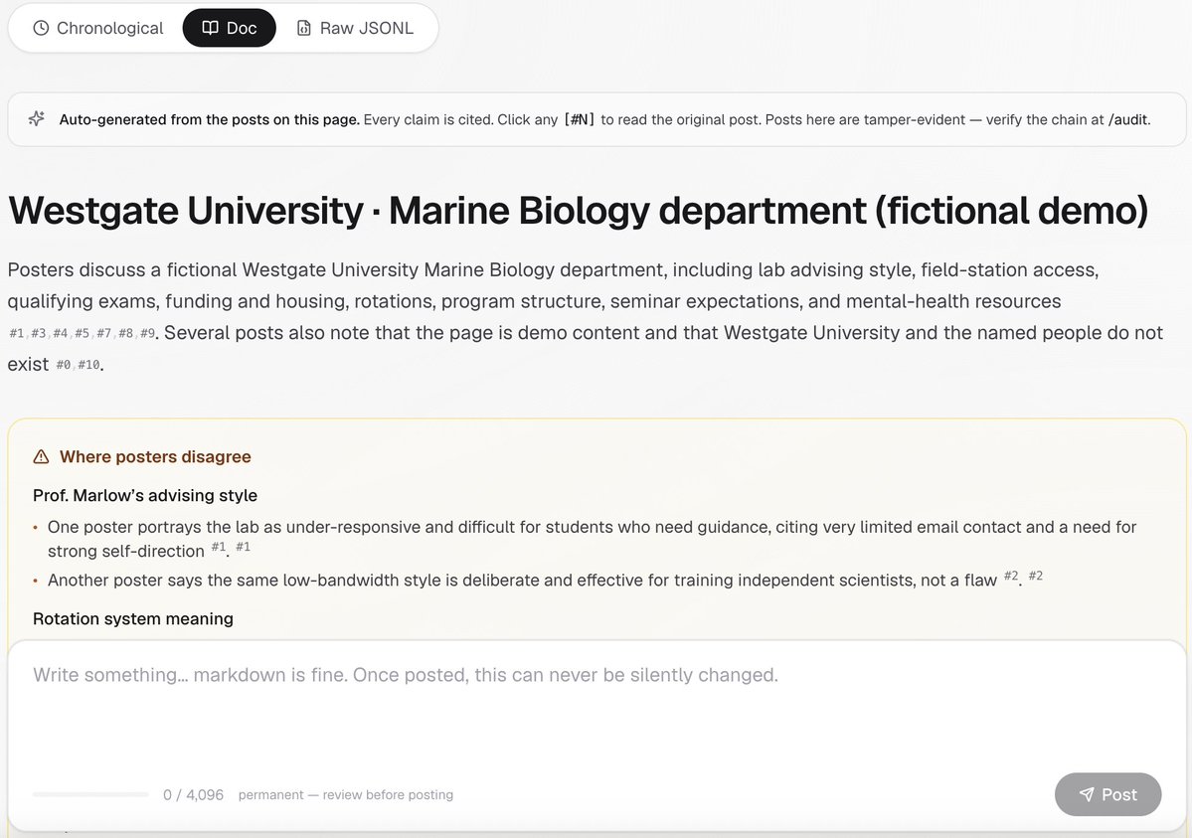Open citation #10 in the intro paragraph
This screenshot has height=838, width=1192.
click(89, 364)
